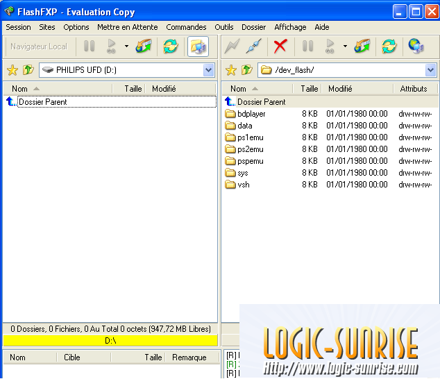This screenshot has width=440, height=379.
Task: Click the yellow D:\ path bar
Action: [x=110, y=341]
